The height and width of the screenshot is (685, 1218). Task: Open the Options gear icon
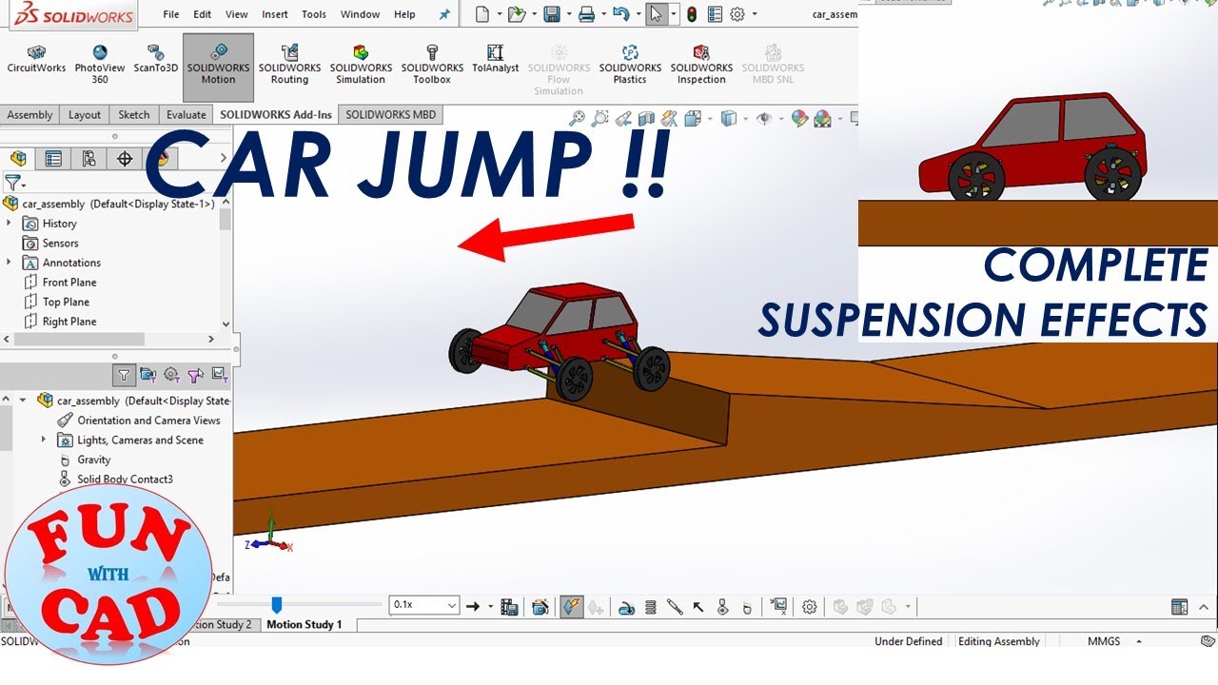pyautogui.click(x=737, y=14)
